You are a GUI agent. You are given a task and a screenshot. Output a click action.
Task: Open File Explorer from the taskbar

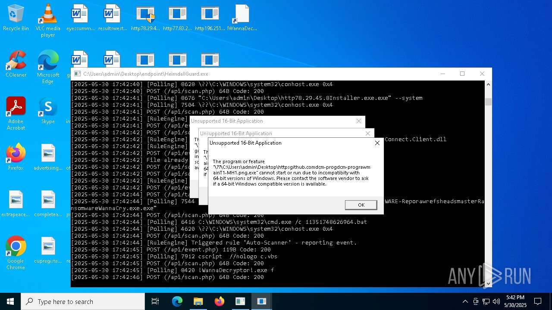pyautogui.click(x=198, y=301)
